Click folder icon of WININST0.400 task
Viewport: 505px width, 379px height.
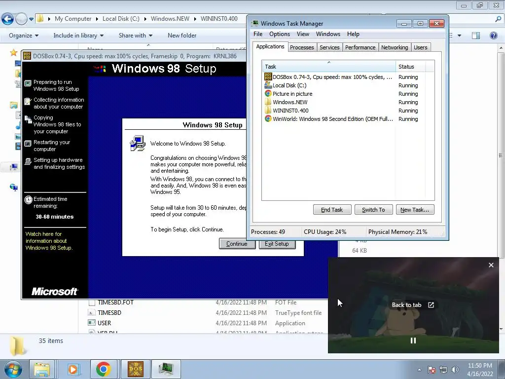tap(268, 110)
